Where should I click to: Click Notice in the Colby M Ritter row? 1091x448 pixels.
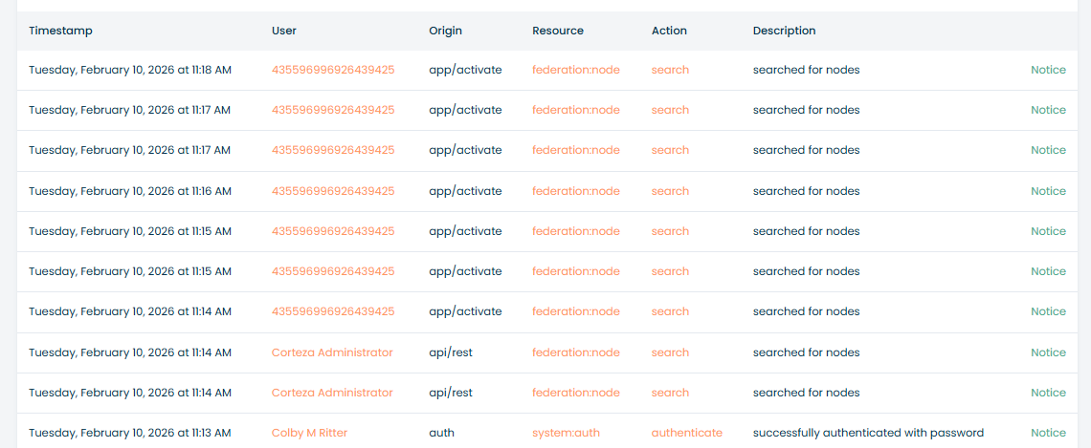pos(1048,433)
